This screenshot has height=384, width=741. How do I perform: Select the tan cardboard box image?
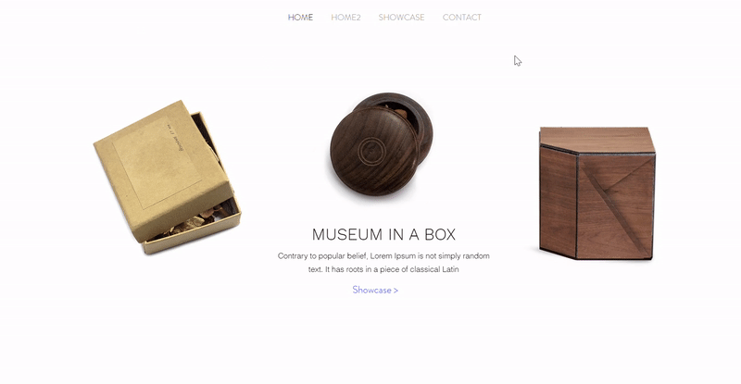point(168,177)
